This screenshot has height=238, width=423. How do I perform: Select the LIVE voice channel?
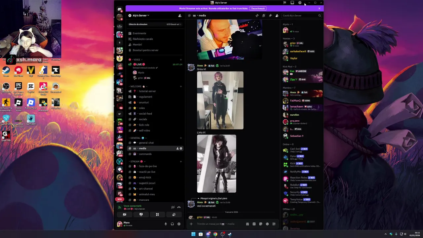(155, 64)
